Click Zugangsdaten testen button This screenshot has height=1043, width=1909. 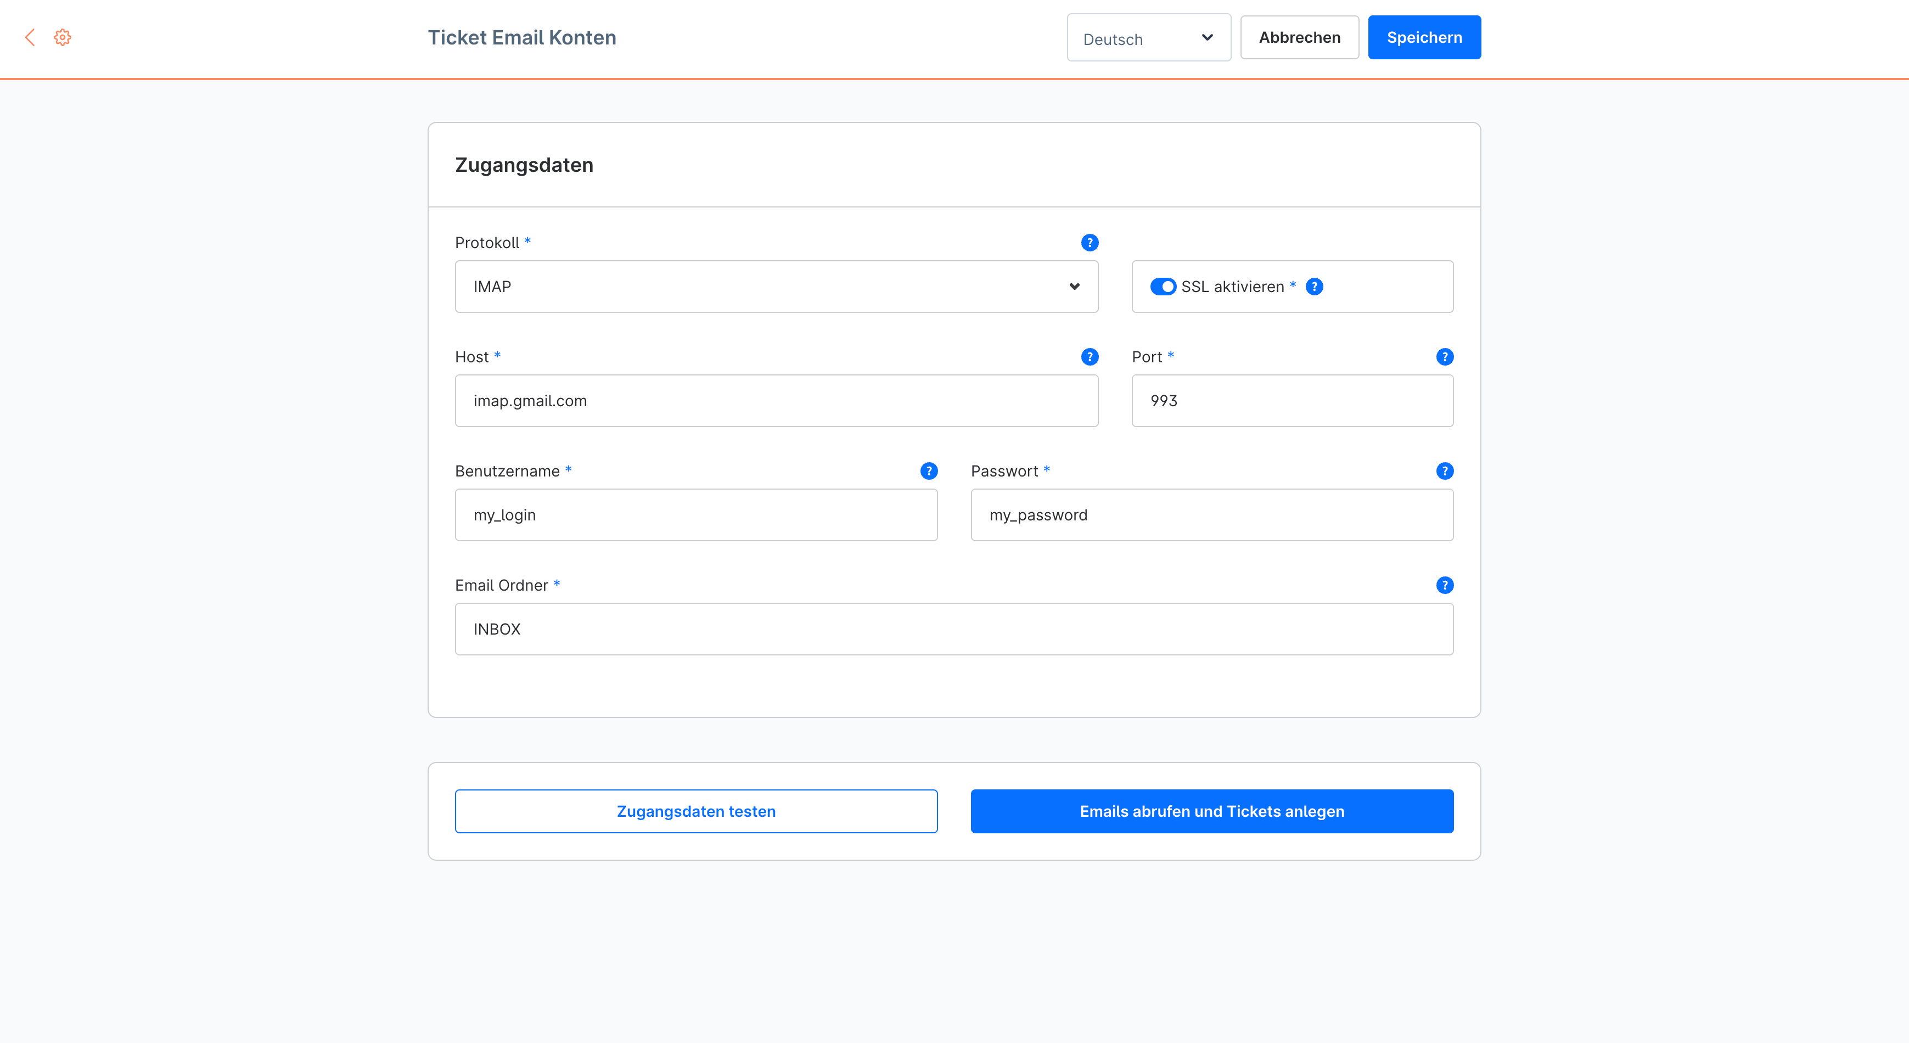click(696, 812)
